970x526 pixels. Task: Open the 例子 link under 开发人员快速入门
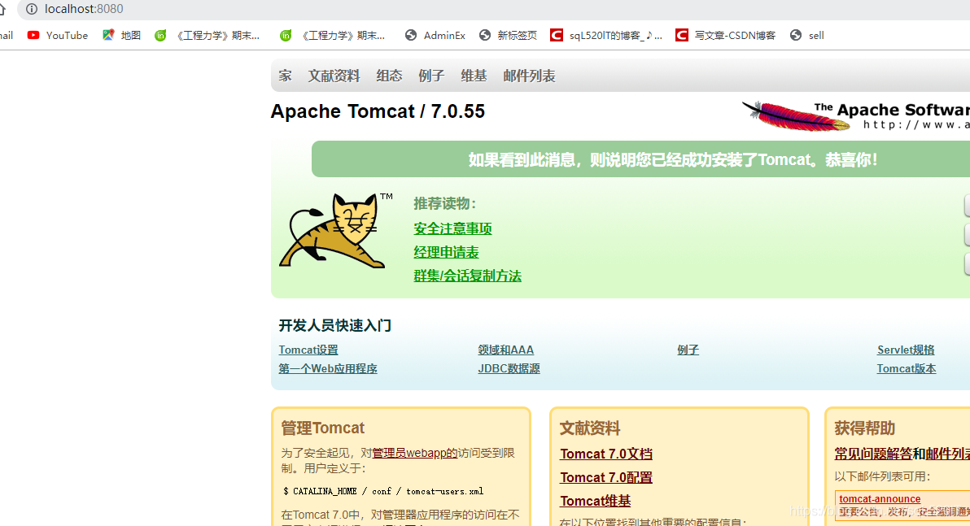tap(688, 350)
